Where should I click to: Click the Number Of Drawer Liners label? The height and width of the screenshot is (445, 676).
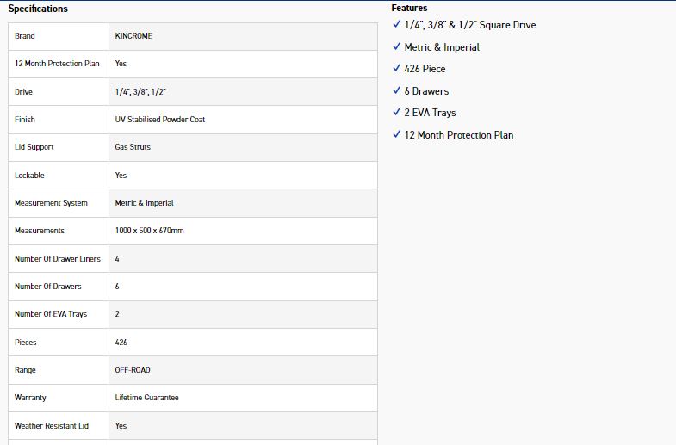57,259
